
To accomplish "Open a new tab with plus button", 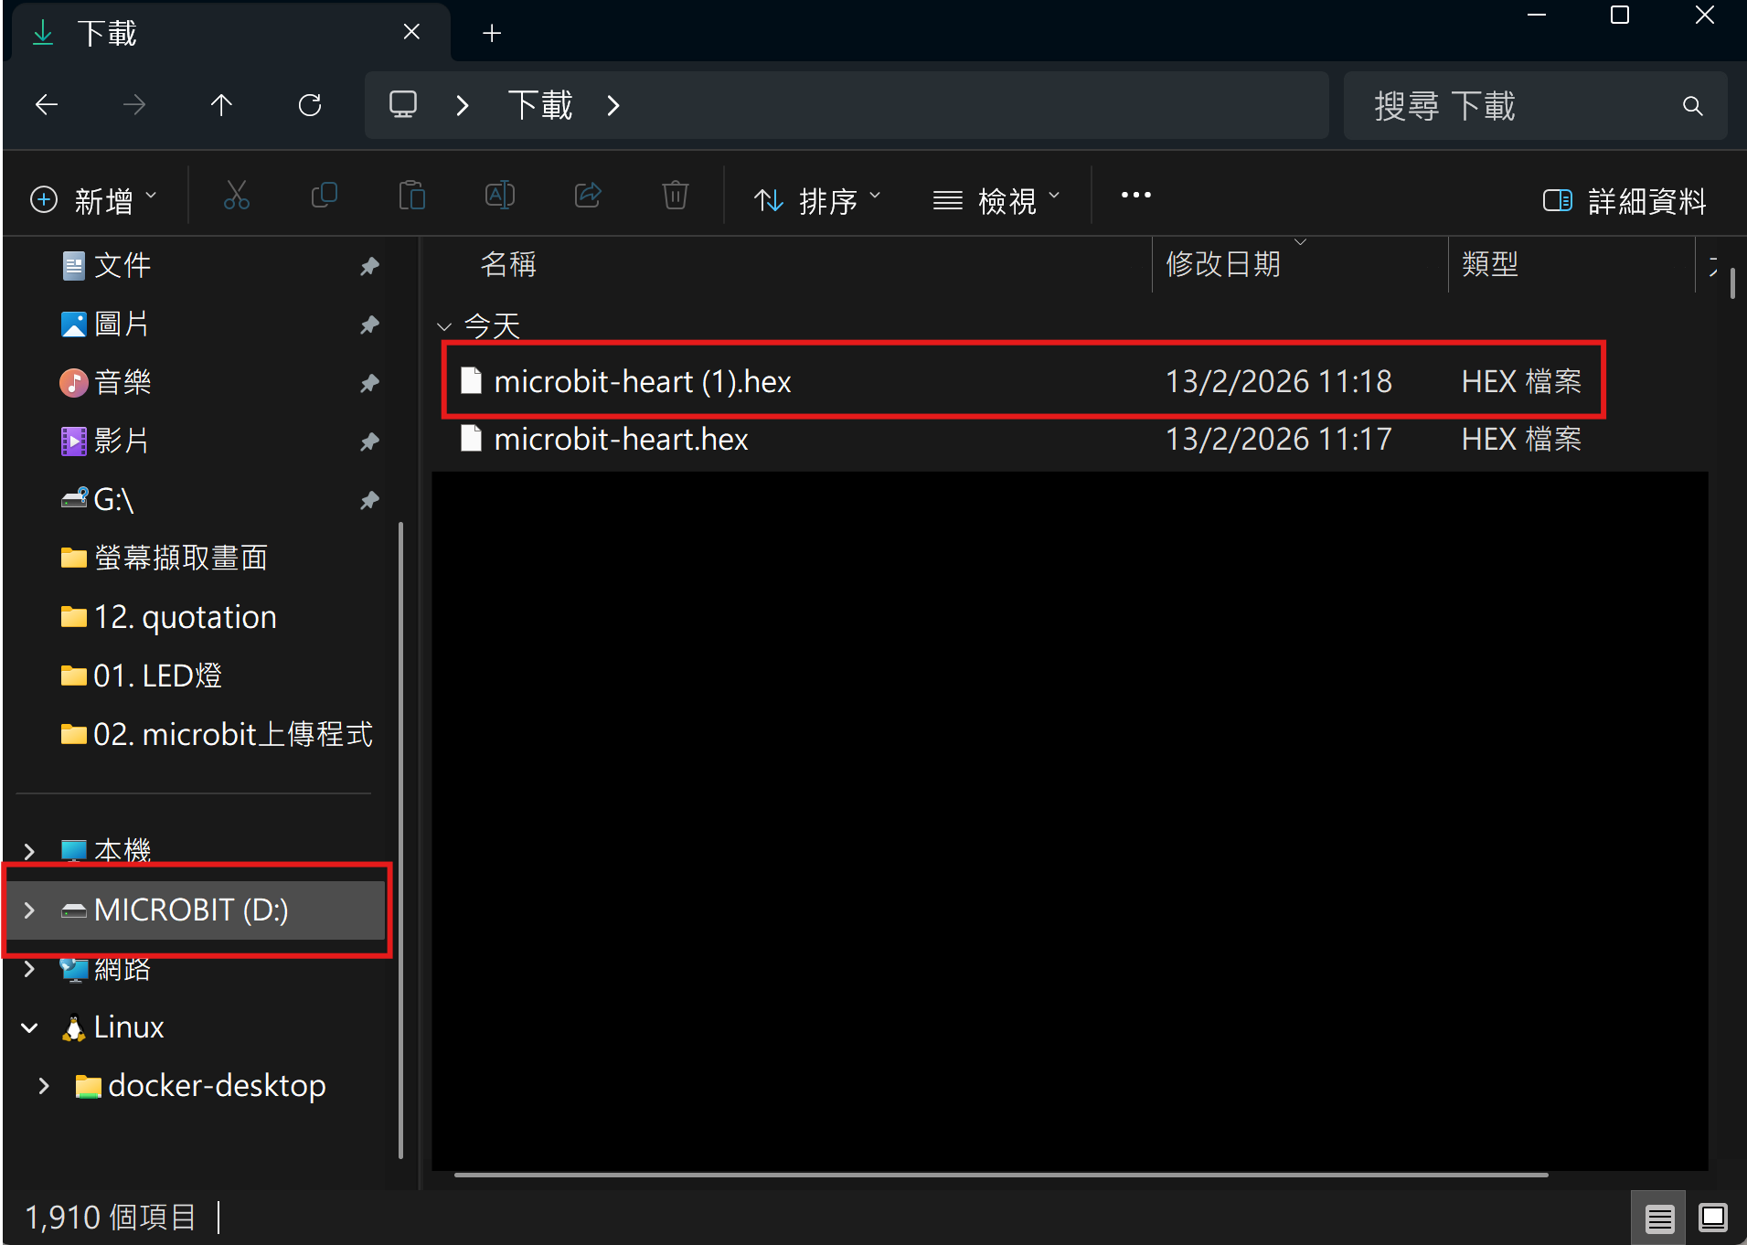I will [x=492, y=34].
